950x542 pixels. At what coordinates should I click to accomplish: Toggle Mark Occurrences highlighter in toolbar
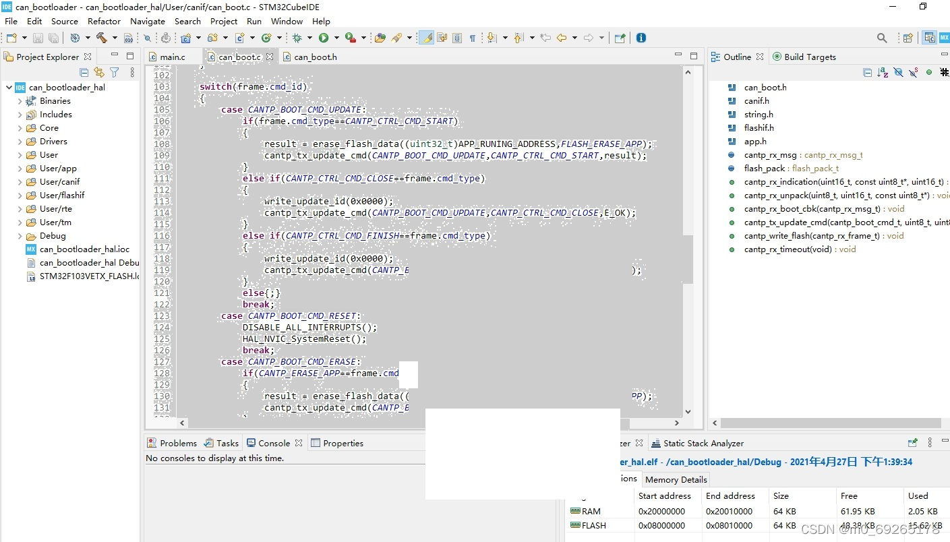tap(426, 38)
